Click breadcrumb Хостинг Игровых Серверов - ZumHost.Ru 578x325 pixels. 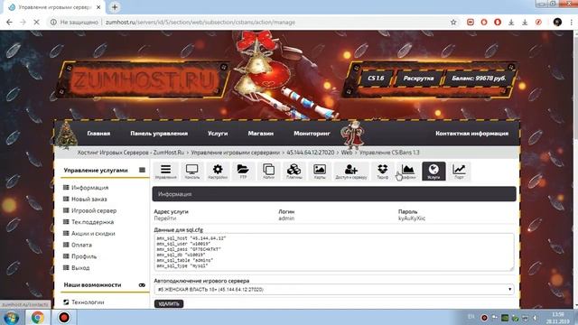(130, 153)
